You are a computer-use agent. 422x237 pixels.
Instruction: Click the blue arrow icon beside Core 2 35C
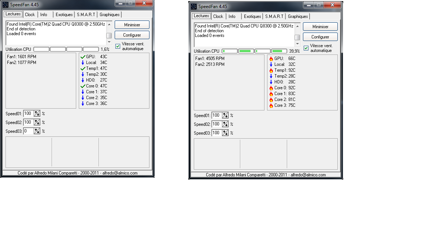tap(83, 98)
